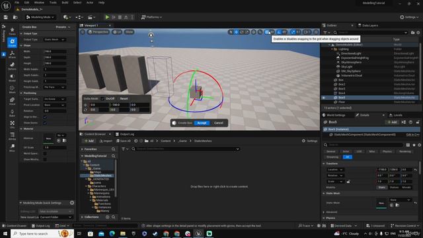Click Save All in the Content Browser

tap(124, 141)
